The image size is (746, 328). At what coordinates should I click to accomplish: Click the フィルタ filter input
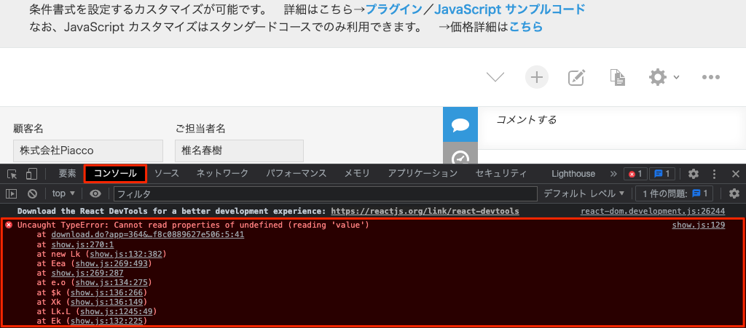click(325, 193)
